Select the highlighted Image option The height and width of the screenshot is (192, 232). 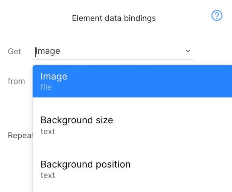132,81
